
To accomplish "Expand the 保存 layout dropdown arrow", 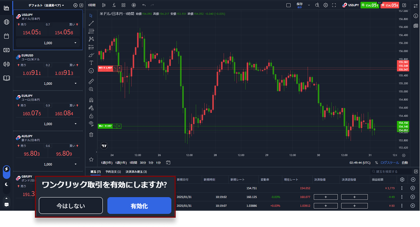I will pyautogui.click(x=309, y=5).
